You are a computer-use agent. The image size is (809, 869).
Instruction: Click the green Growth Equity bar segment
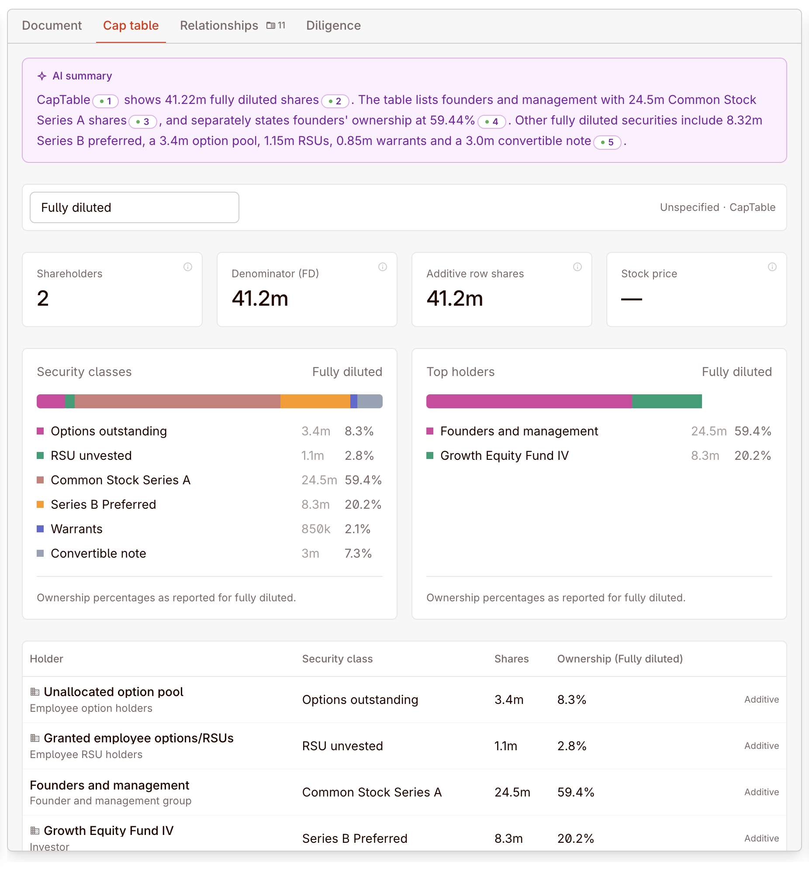667,401
